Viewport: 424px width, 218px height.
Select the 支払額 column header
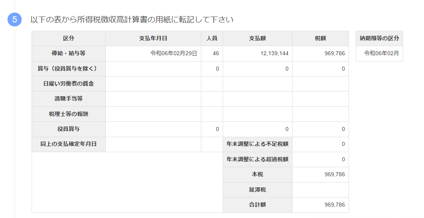(x=257, y=38)
